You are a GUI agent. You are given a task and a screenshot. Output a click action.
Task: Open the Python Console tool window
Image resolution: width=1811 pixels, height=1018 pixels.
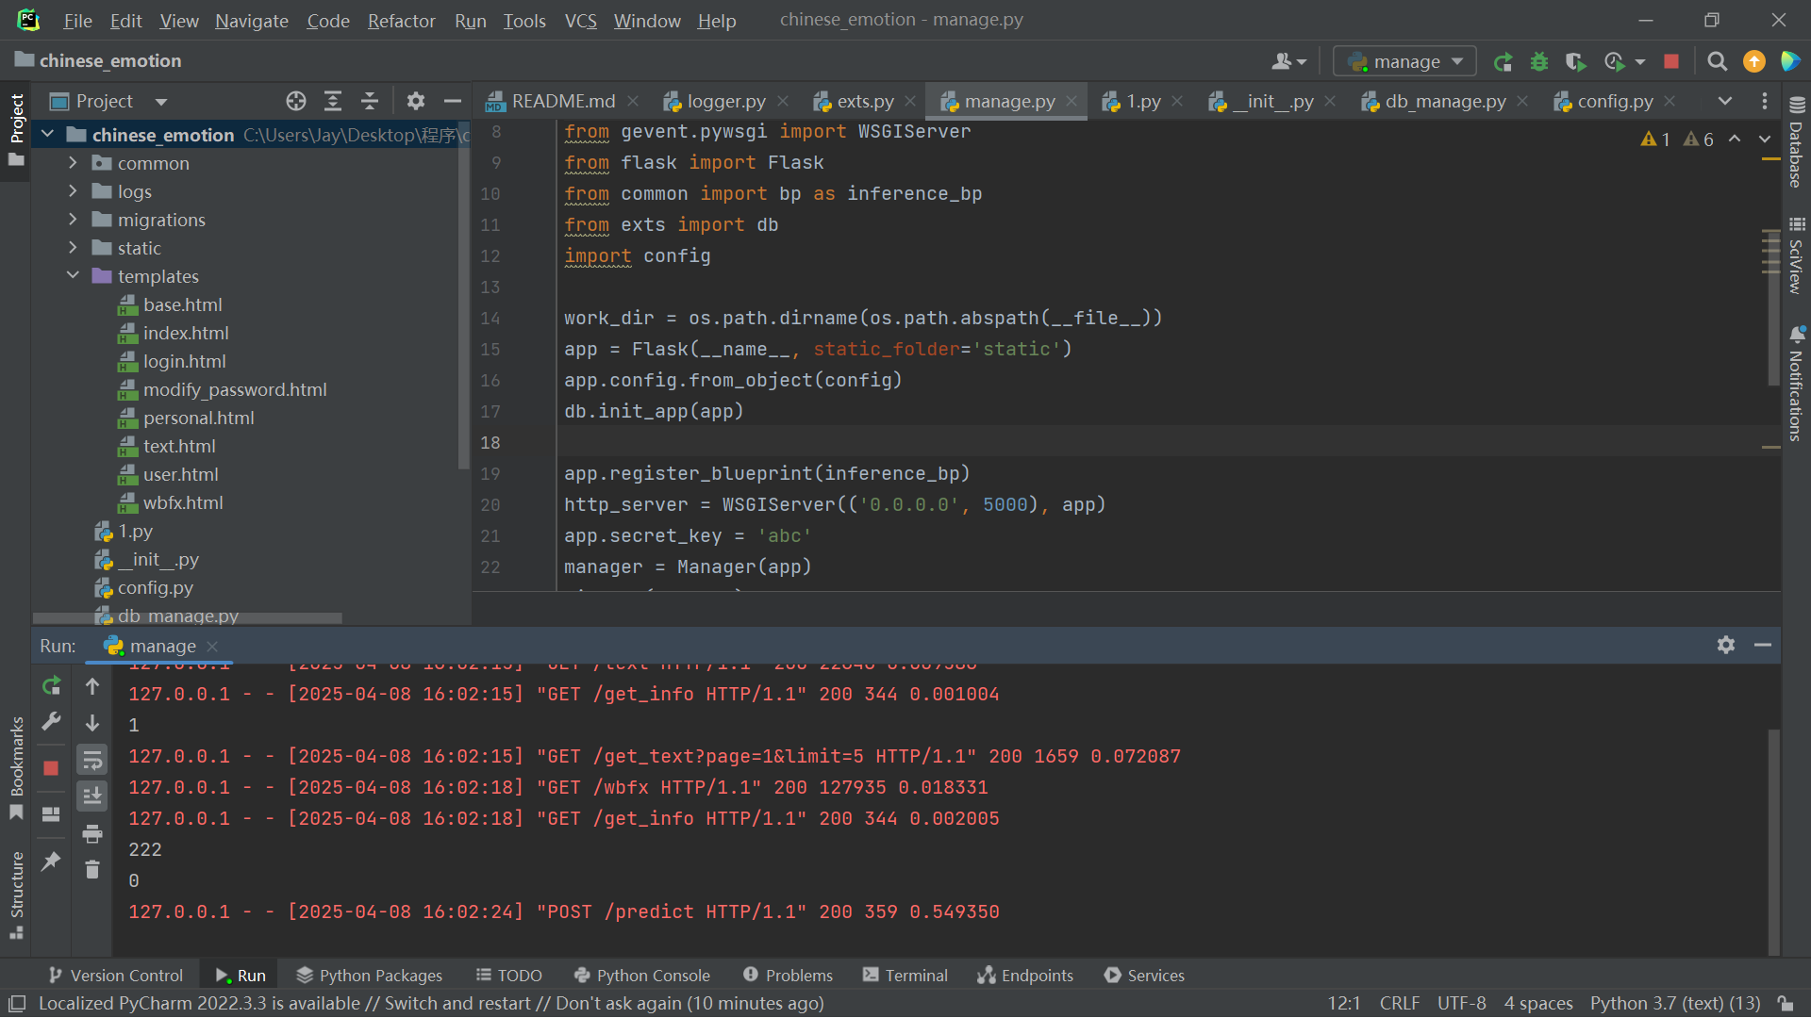click(642, 976)
